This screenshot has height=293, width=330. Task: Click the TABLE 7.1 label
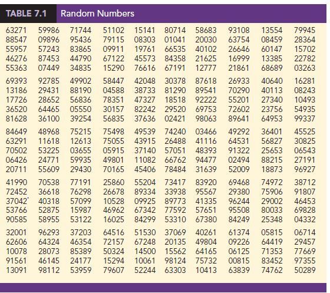(x=26, y=14)
